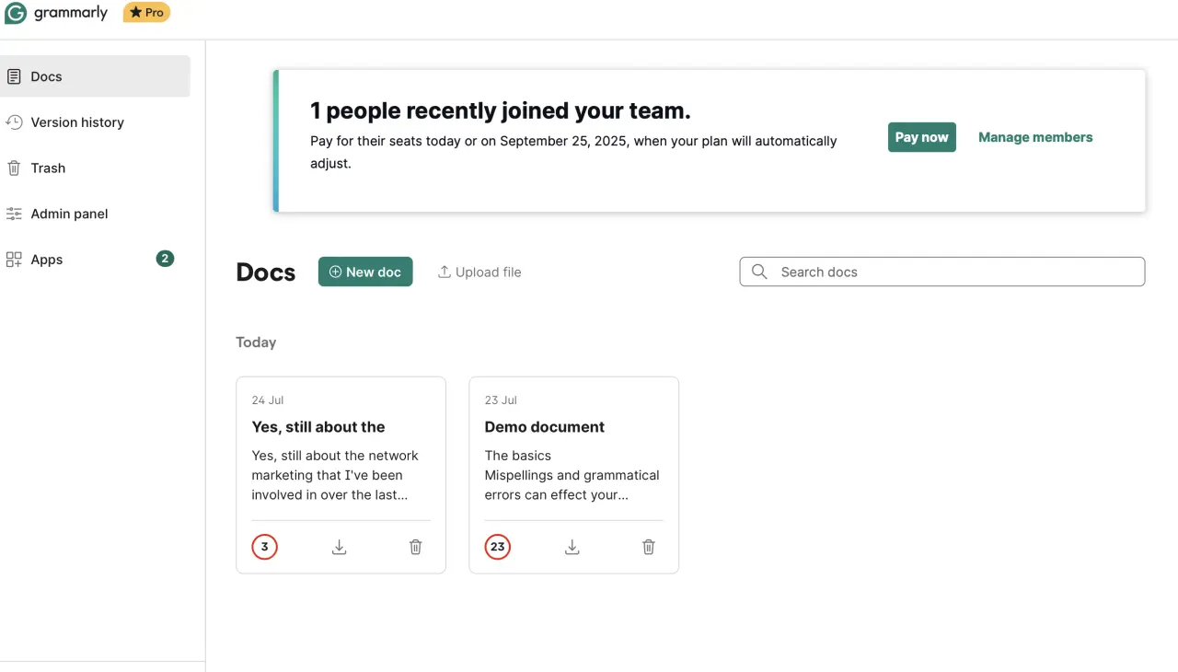Click the 'Demo document' title text
1178x672 pixels.
click(x=545, y=427)
